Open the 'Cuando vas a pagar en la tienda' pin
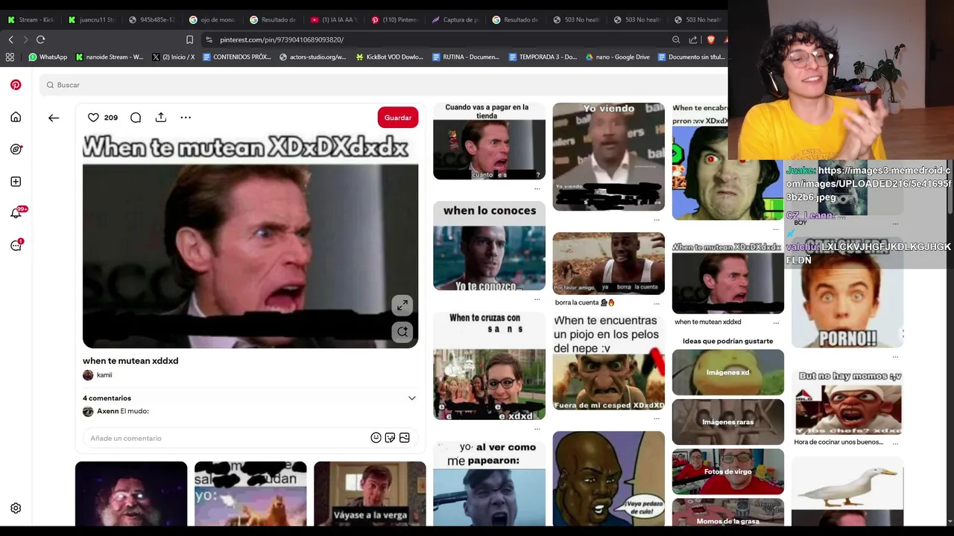 click(x=489, y=141)
